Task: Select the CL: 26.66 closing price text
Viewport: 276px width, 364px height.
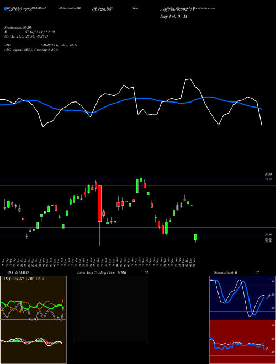Action: coord(102,10)
